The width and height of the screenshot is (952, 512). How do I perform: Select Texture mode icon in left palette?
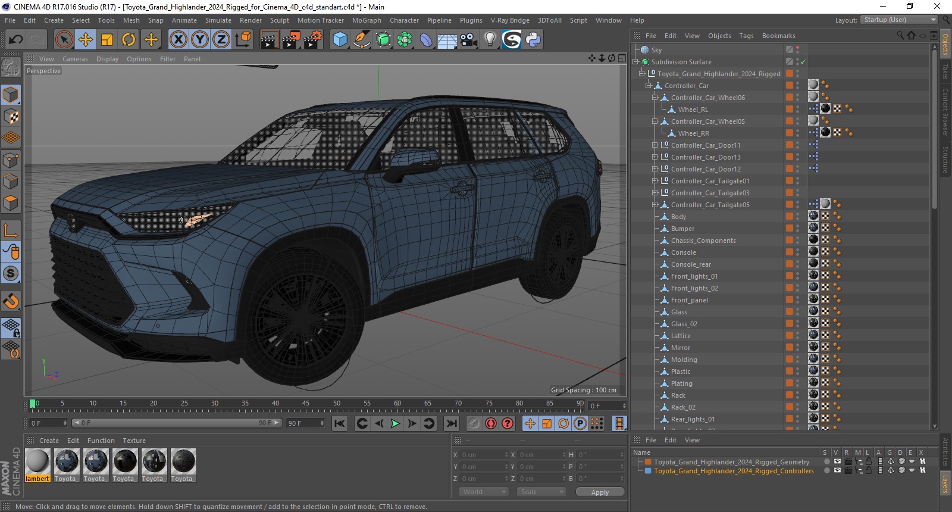pyautogui.click(x=11, y=117)
